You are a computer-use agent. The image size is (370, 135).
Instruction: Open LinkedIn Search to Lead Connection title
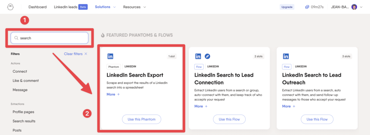224,79
